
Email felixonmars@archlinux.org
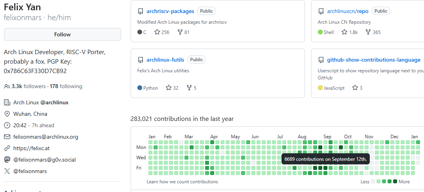46,137
